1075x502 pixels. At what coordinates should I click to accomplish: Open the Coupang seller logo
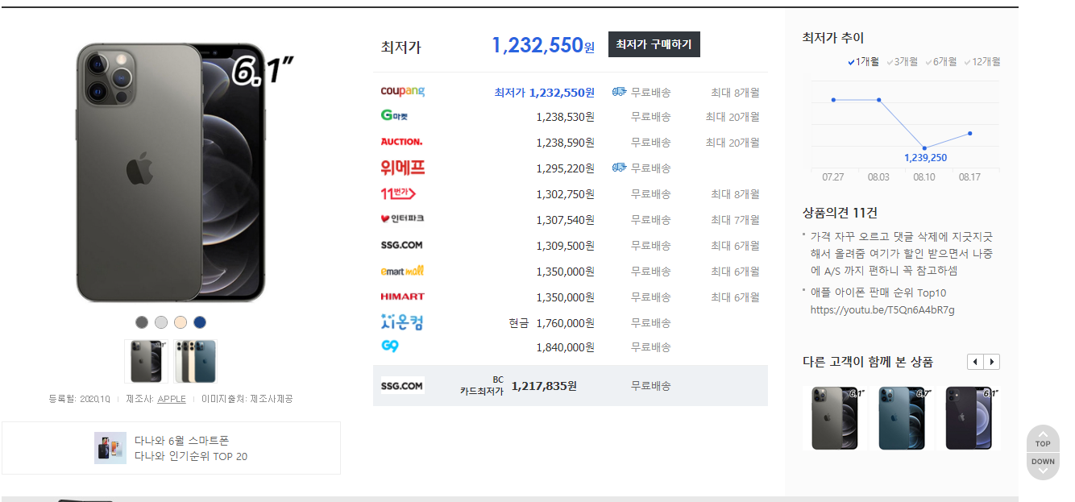pos(402,91)
